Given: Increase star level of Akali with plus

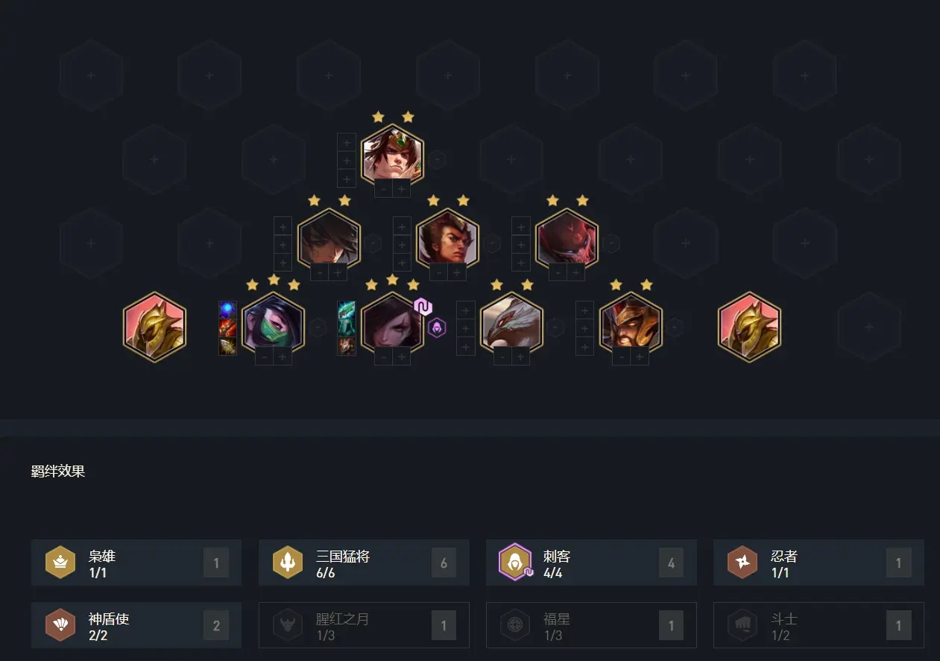Looking at the screenshot, I should pos(283,357).
